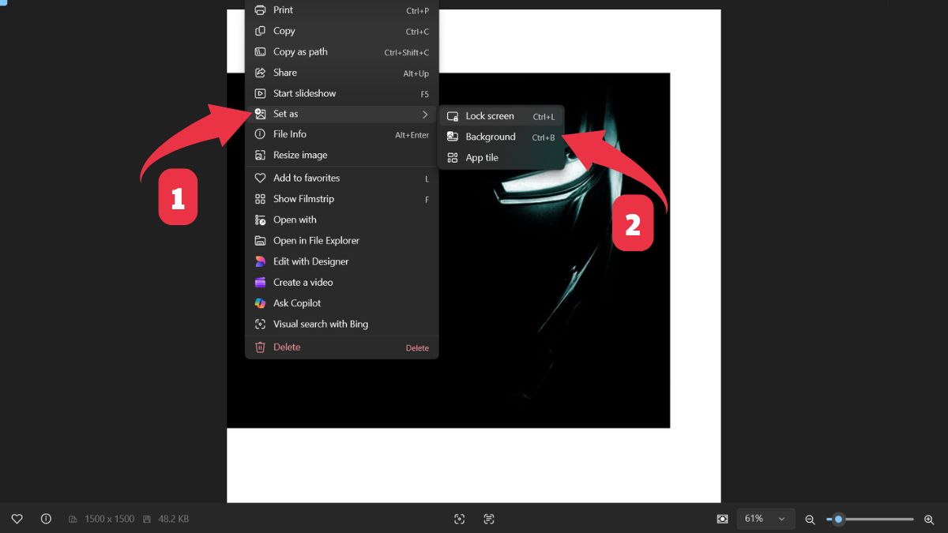The width and height of the screenshot is (948, 533).
Task: Click the File Info circle icon
Action: click(x=260, y=134)
